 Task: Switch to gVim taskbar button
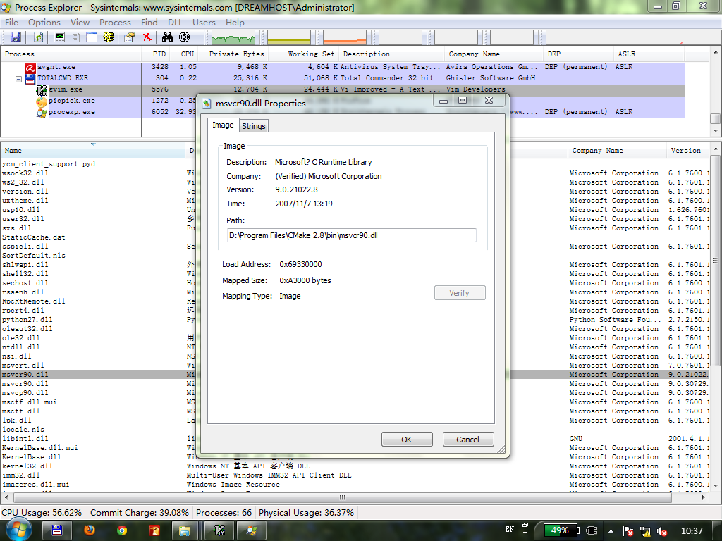(x=219, y=530)
